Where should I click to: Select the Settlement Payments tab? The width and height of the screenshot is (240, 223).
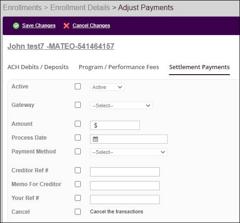(199, 67)
